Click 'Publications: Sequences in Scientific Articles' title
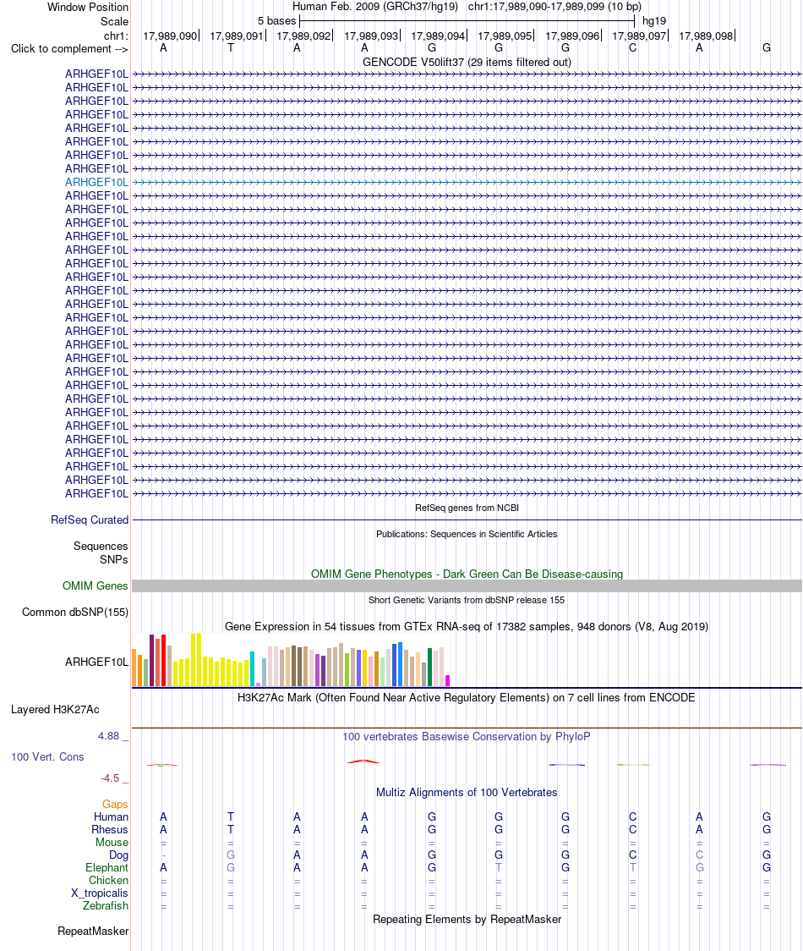 tap(467, 535)
